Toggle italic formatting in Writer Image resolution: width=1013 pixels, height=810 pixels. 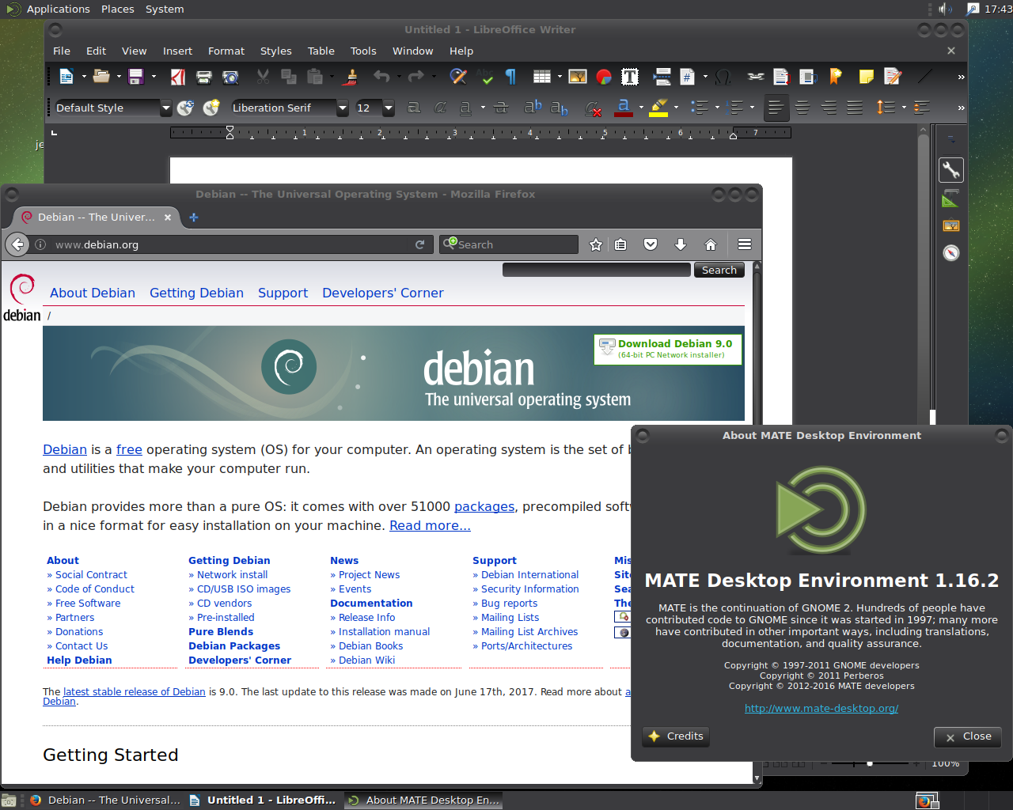440,108
